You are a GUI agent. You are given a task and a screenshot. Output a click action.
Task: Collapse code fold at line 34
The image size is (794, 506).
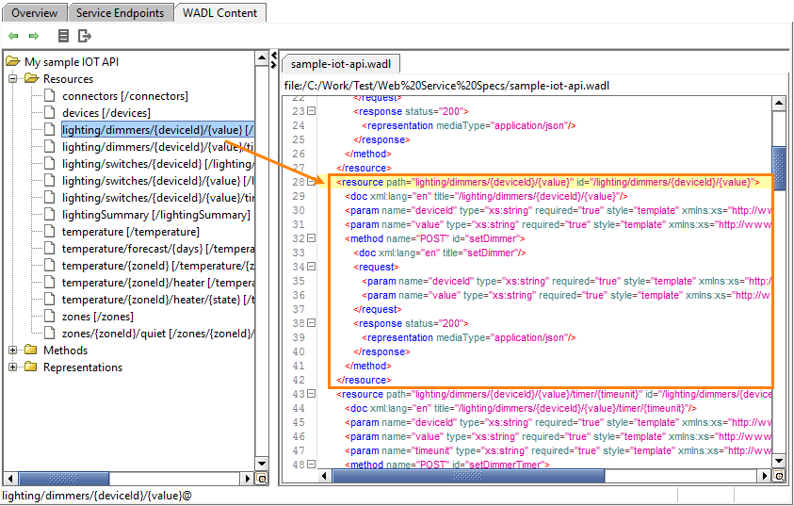[x=312, y=267]
